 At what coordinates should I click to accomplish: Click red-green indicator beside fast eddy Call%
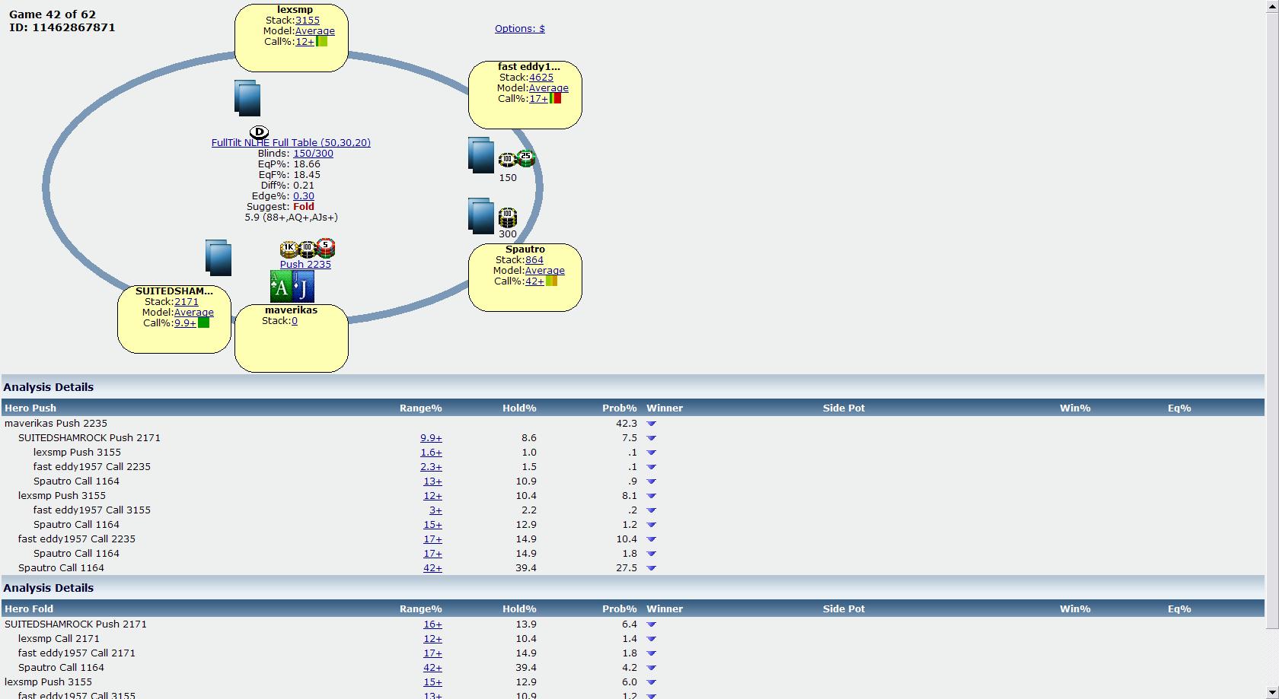tap(555, 98)
